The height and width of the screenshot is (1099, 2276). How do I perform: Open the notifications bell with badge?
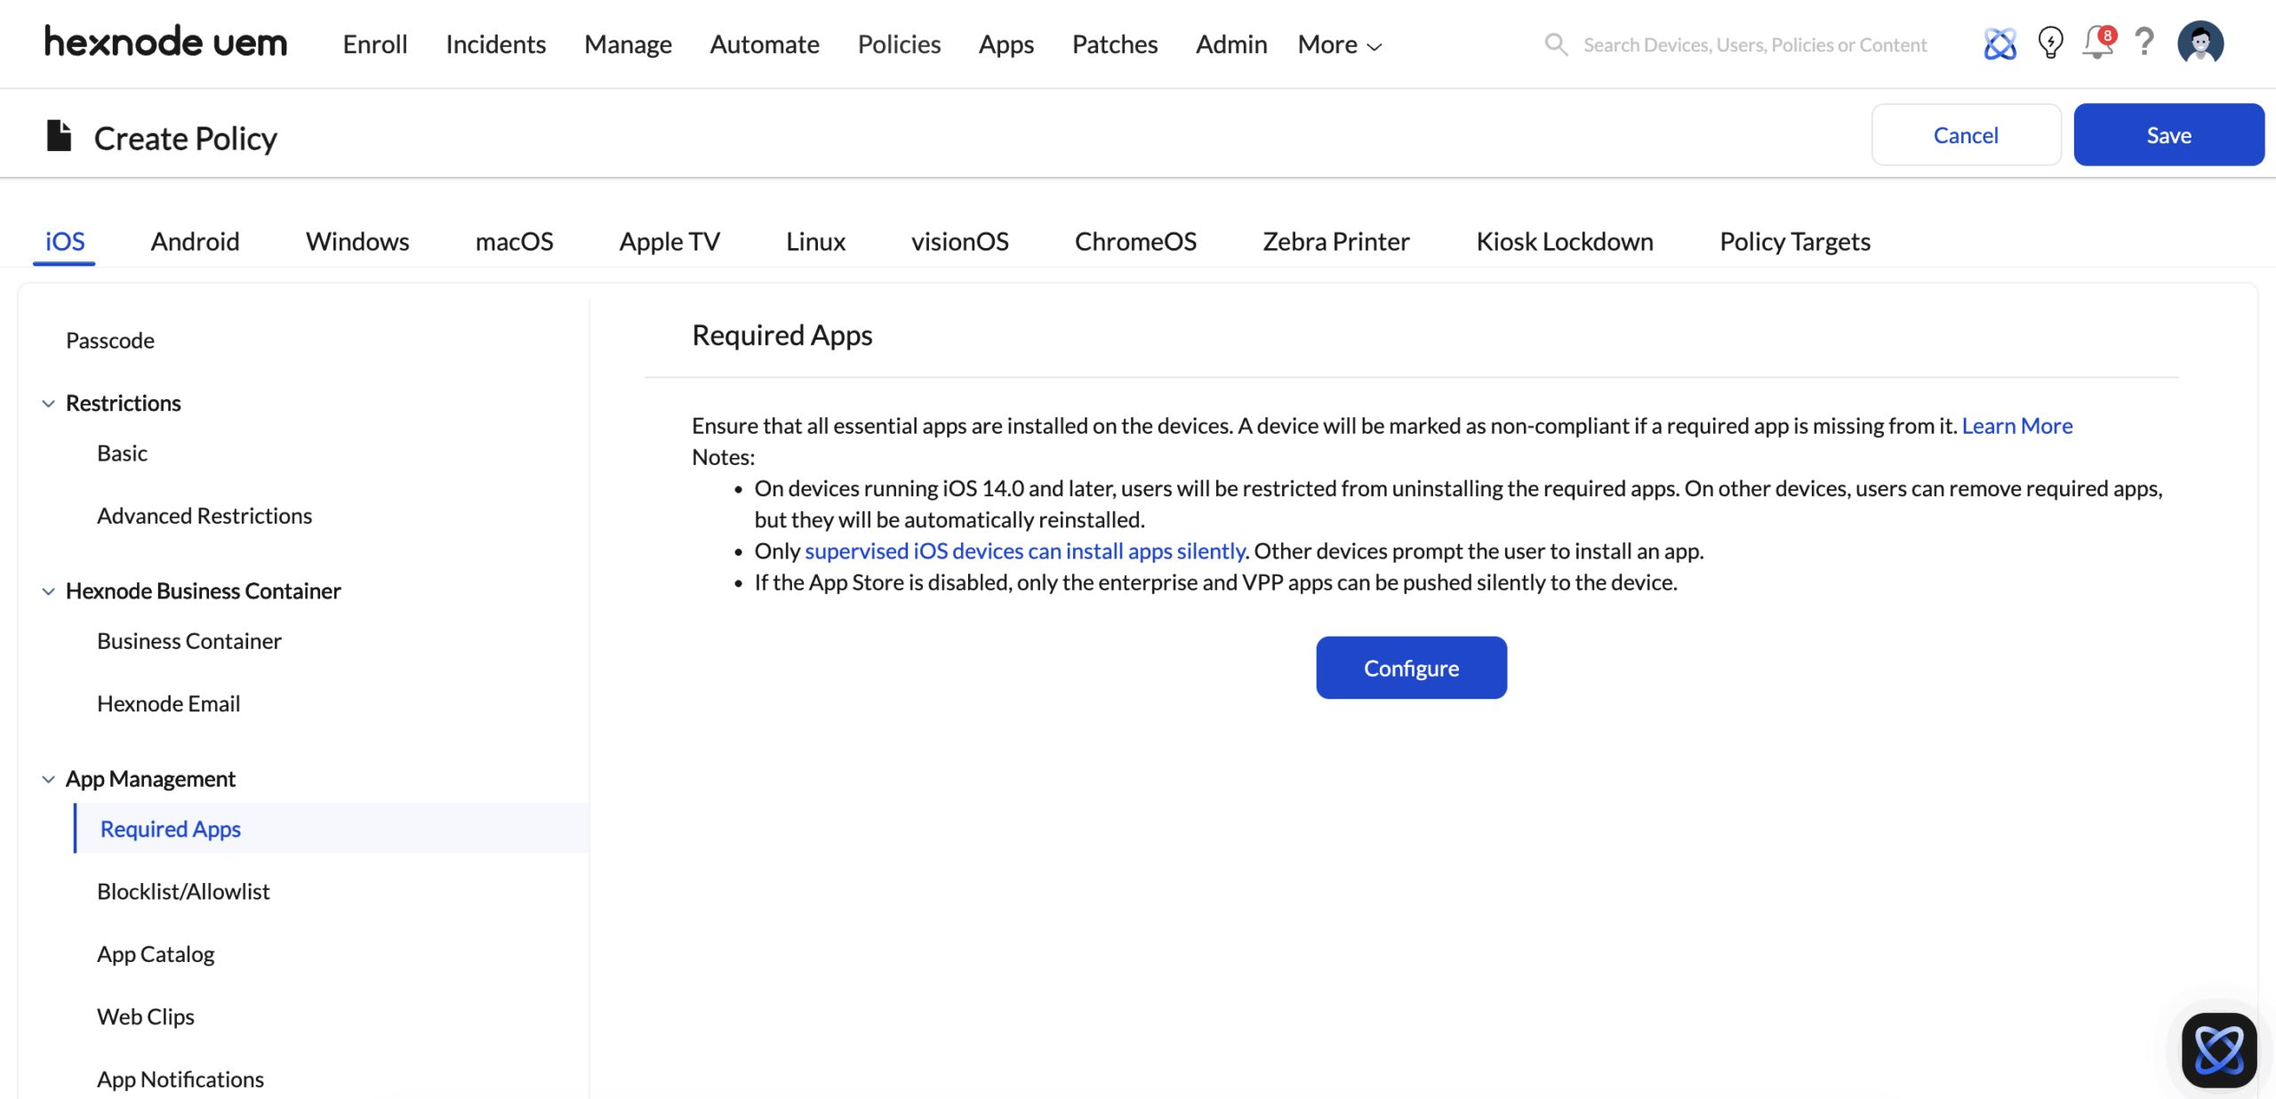[2098, 42]
